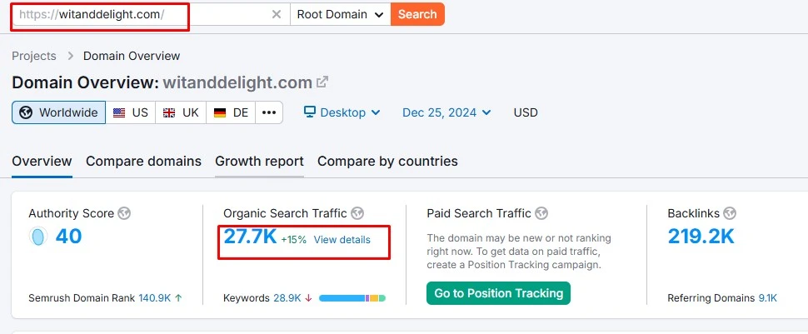The image size is (808, 334).
Task: Switch database to UK
Action: coord(181,112)
